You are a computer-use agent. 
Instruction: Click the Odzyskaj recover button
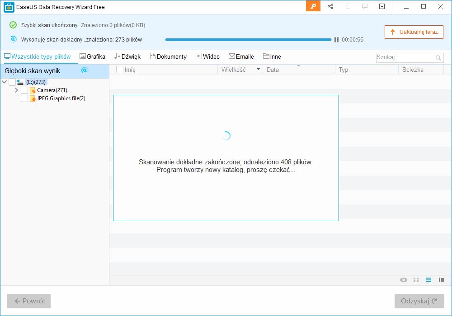pyautogui.click(x=419, y=301)
